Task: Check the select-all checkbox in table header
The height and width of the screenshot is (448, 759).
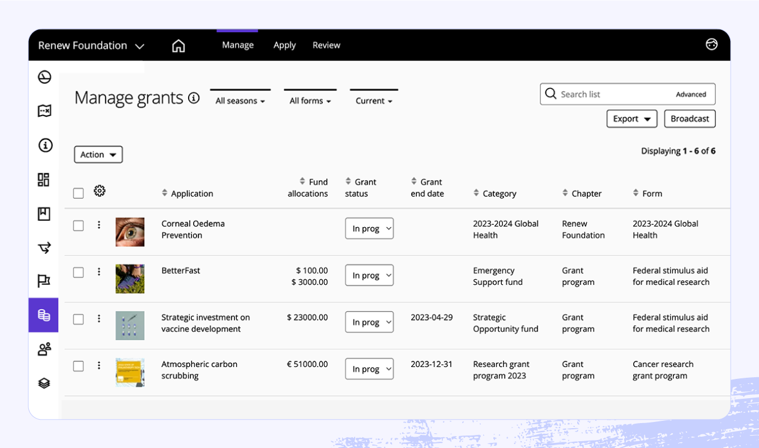Action: click(78, 193)
